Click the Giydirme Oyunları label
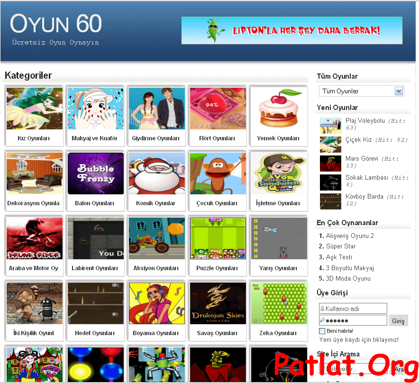Viewport: 419px width, 383px height. [156, 138]
